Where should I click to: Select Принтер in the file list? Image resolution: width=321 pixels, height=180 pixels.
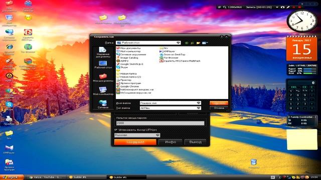click(124, 80)
